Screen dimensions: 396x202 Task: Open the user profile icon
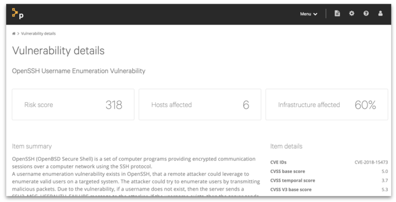[380, 13]
